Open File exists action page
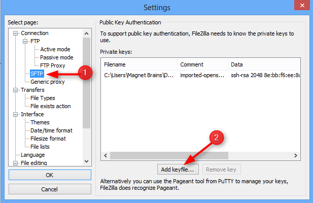 click(51, 106)
